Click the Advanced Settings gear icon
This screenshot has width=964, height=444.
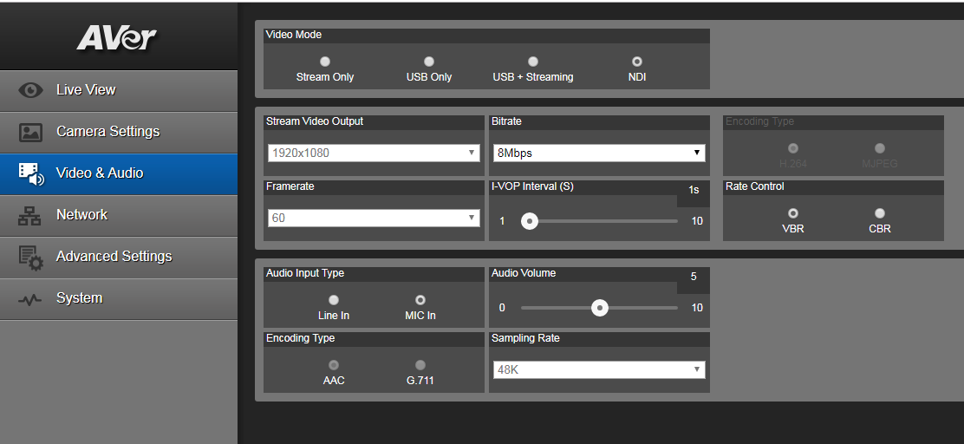(30, 257)
